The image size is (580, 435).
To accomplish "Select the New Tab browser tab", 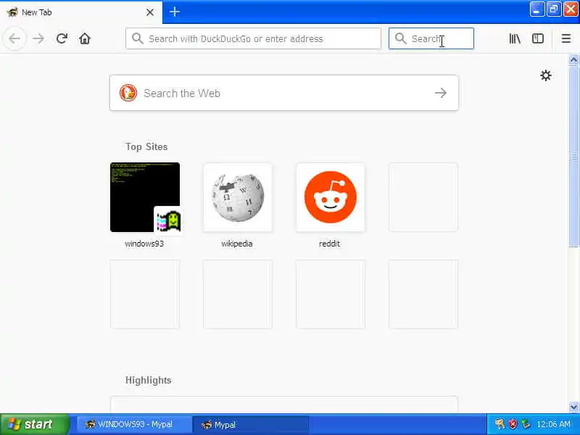I will [x=81, y=12].
